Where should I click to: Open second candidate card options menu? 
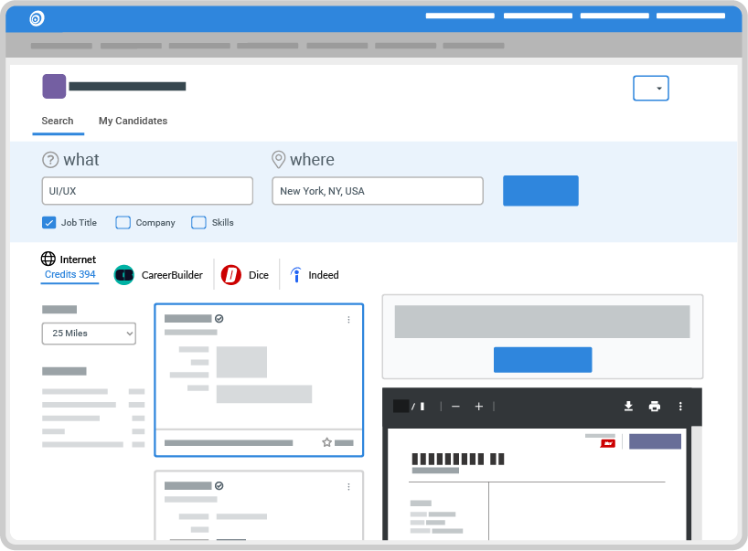[x=348, y=487]
